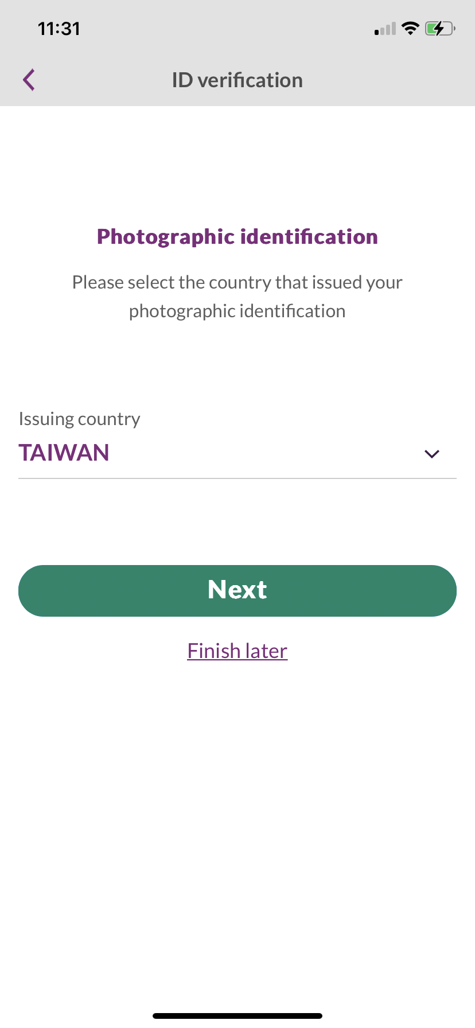
Task: Tap the home indicator bar
Action: 237,1015
